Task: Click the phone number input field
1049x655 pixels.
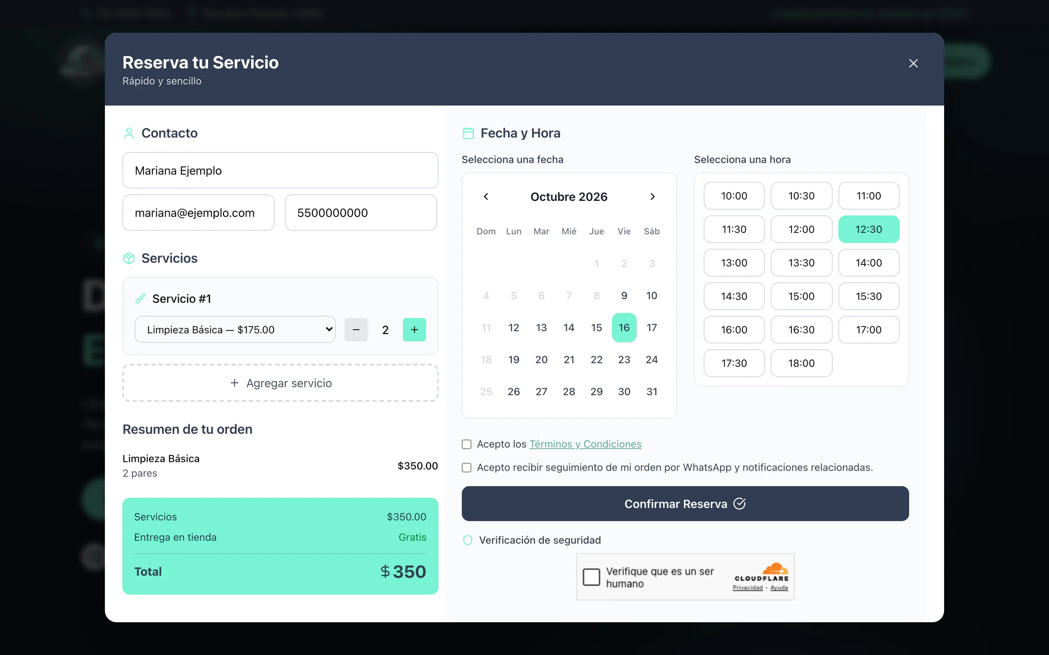Action: click(x=361, y=213)
